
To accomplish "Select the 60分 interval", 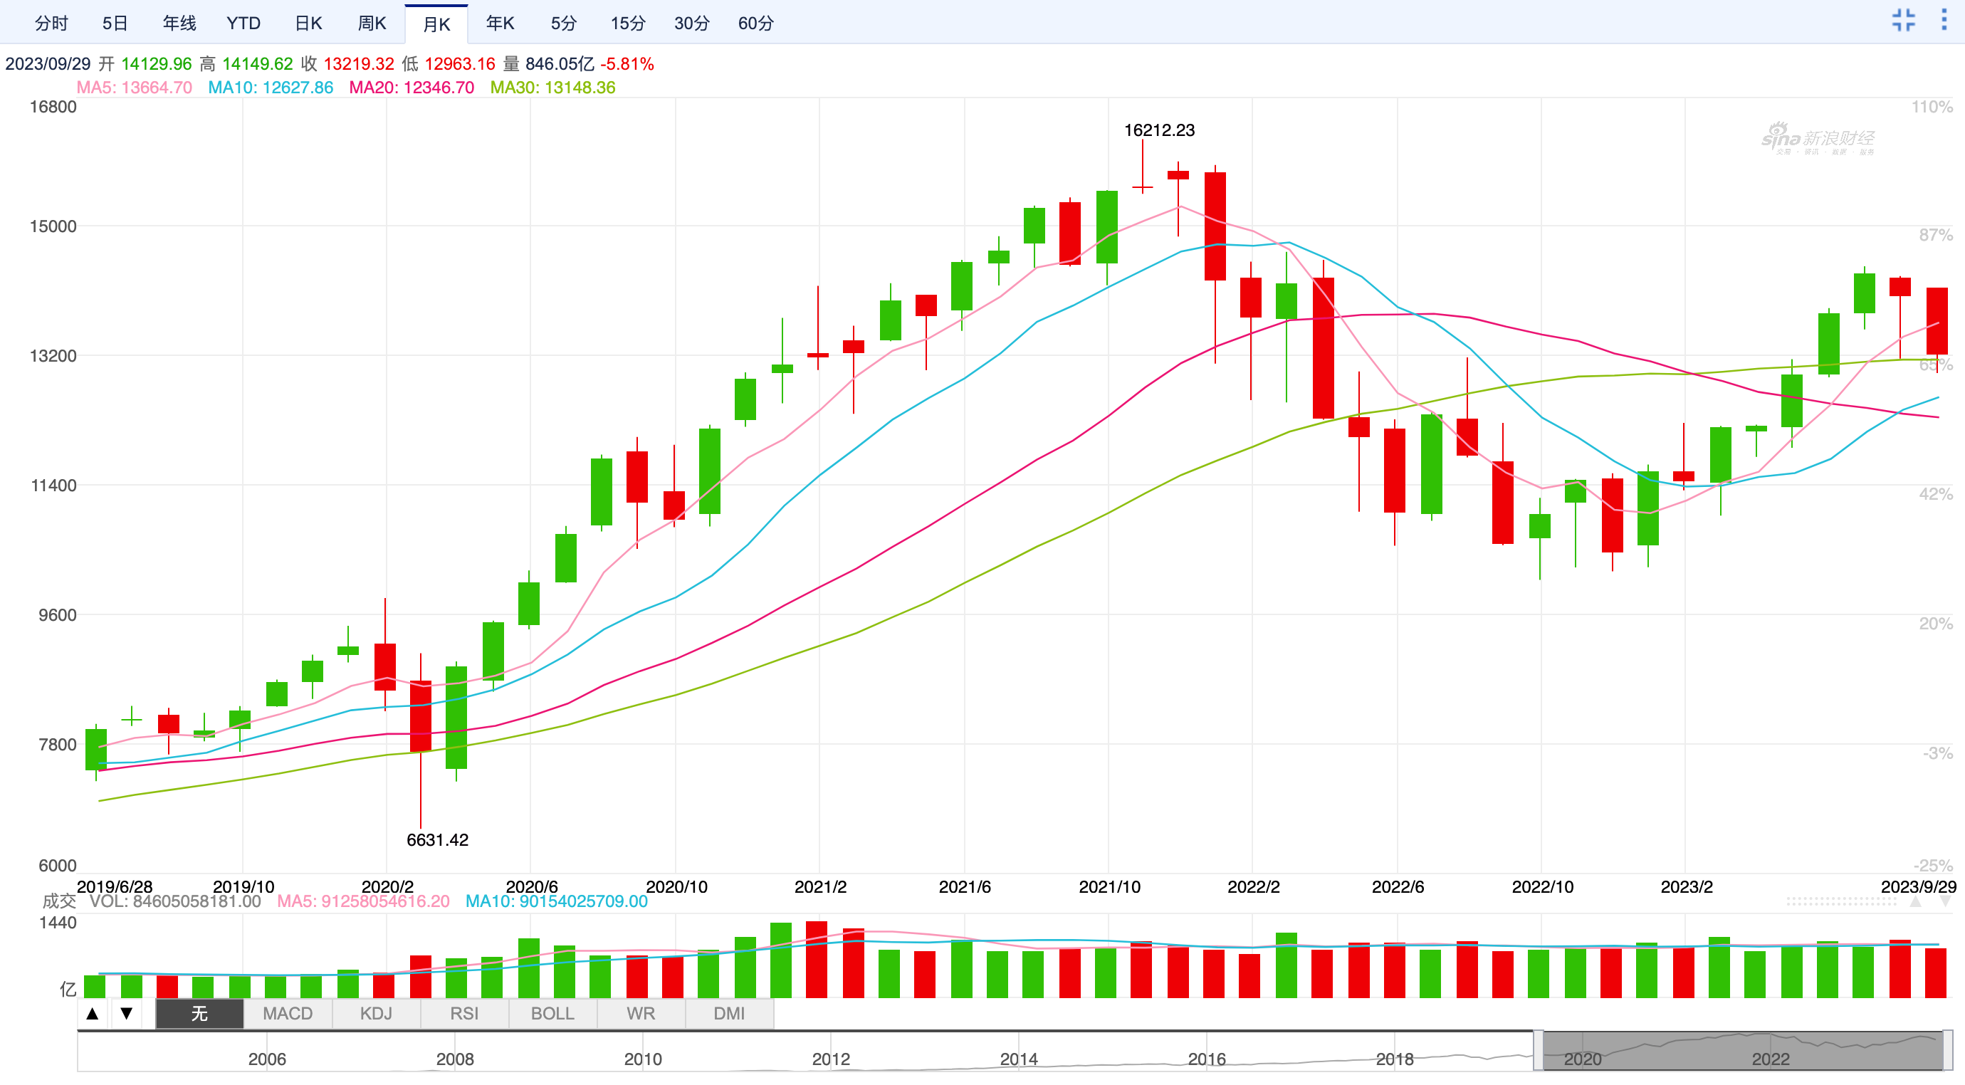I will point(755,23).
